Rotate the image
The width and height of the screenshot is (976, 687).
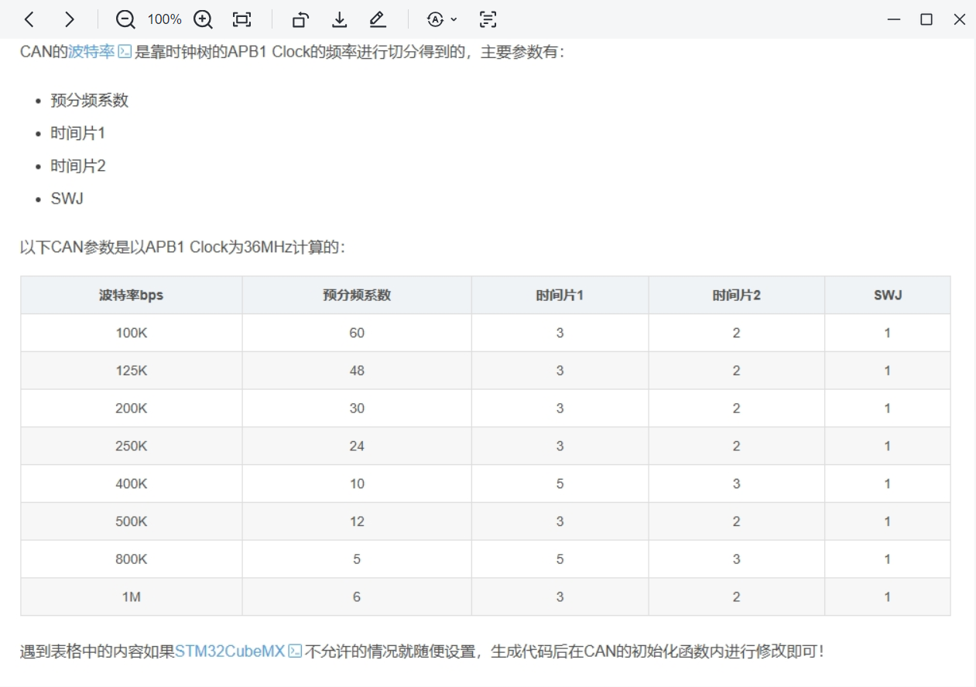pos(300,19)
